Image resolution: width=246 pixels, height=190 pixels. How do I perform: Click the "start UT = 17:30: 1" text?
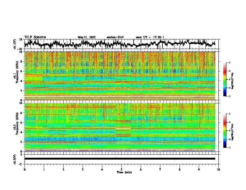pyautogui.click(x=150, y=37)
